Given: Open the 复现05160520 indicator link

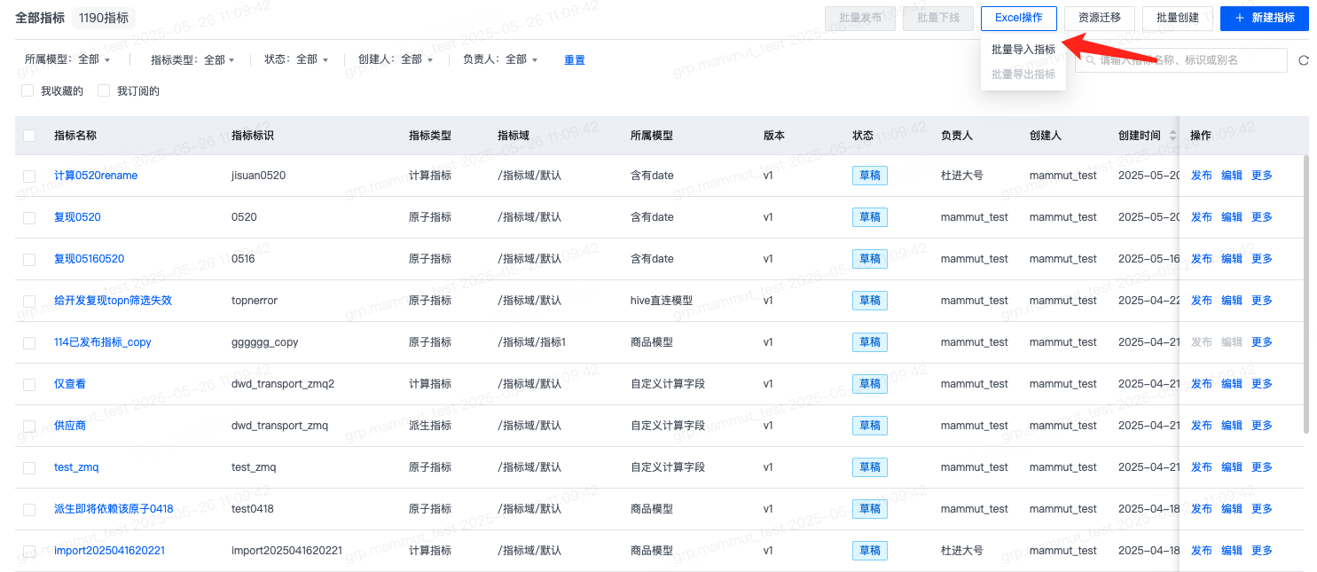Looking at the screenshot, I should [x=90, y=259].
